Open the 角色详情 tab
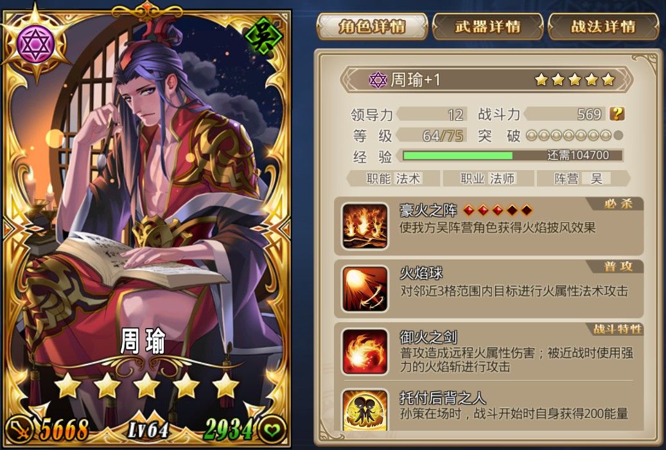The image size is (666, 450). tap(372, 26)
